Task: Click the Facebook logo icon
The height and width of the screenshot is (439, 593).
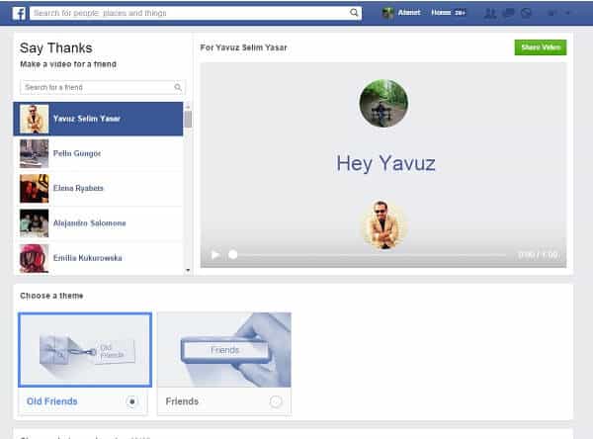Action: [x=19, y=13]
